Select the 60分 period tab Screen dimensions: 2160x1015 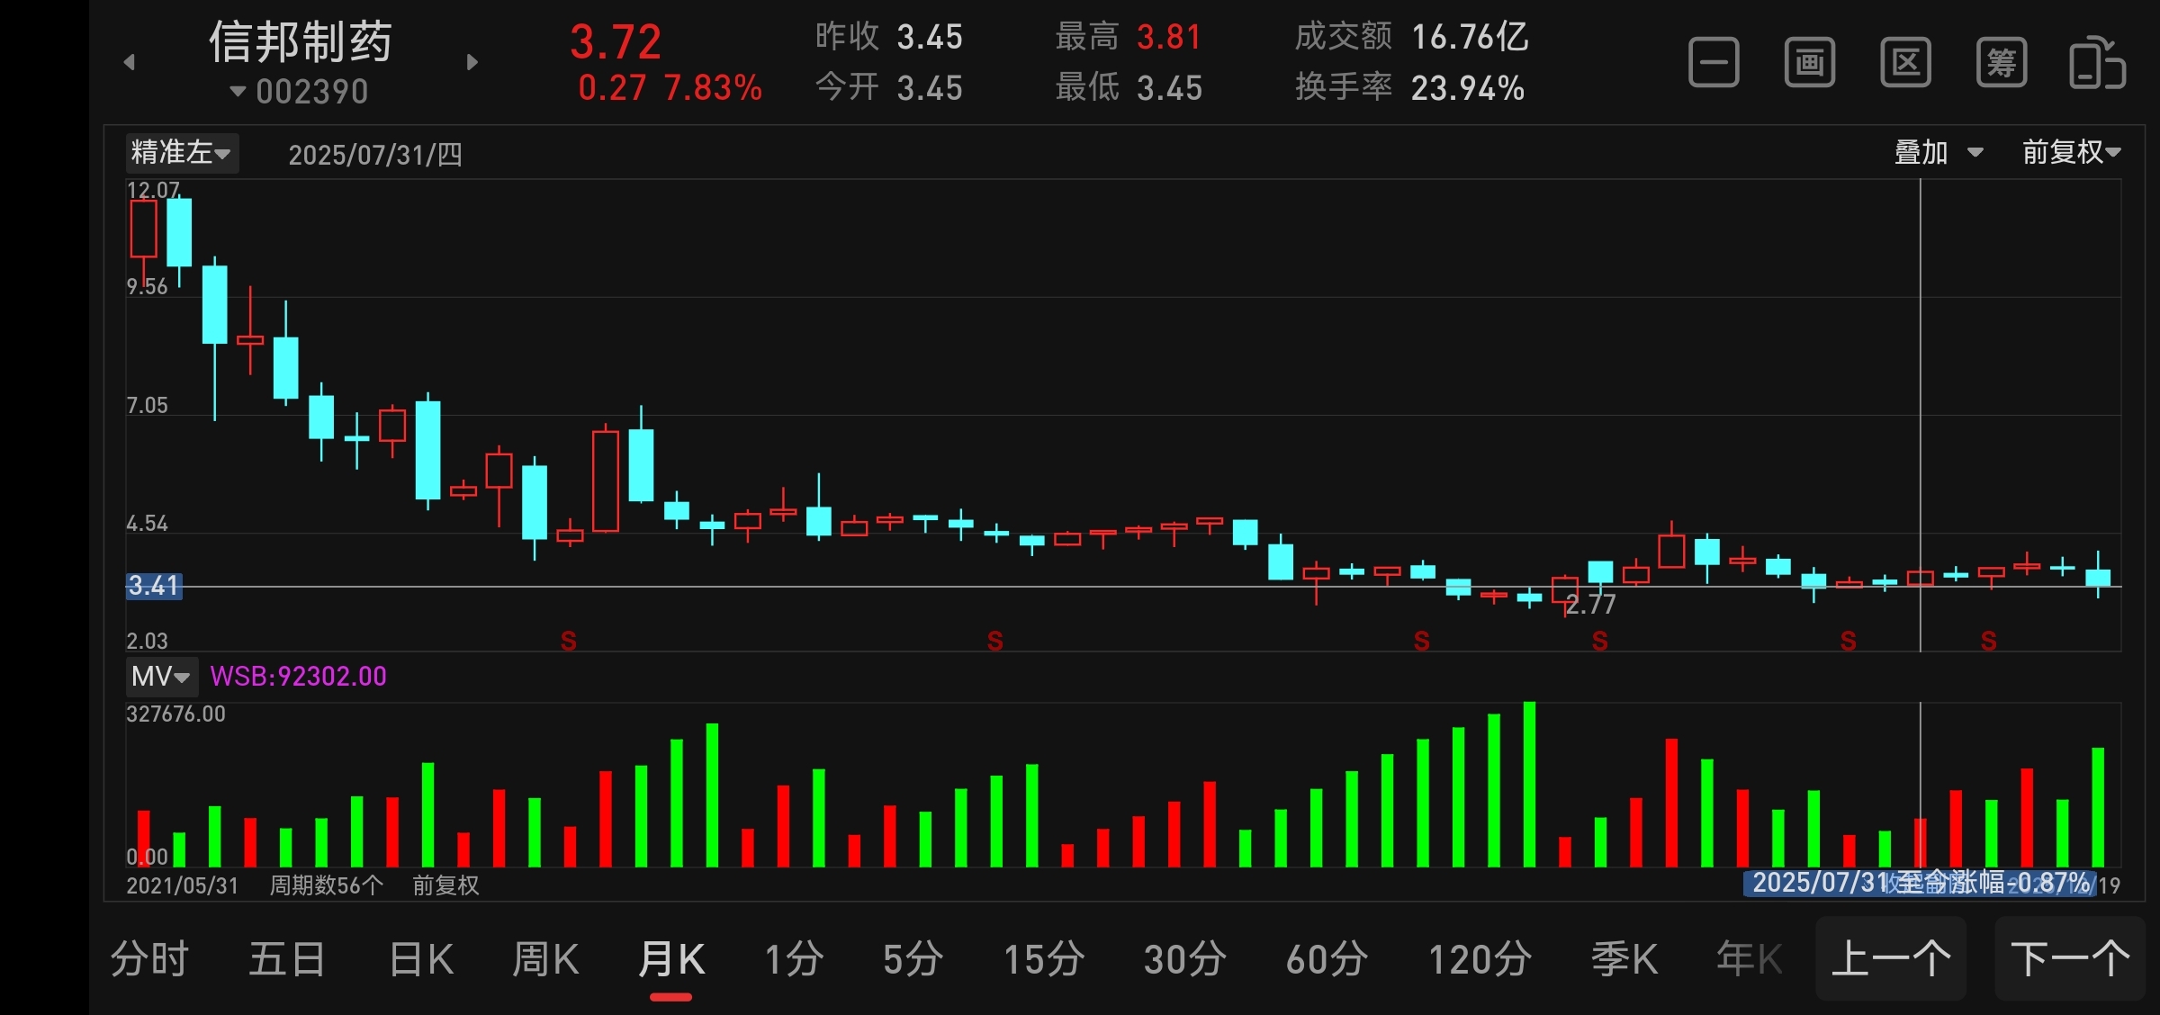[x=1327, y=958]
